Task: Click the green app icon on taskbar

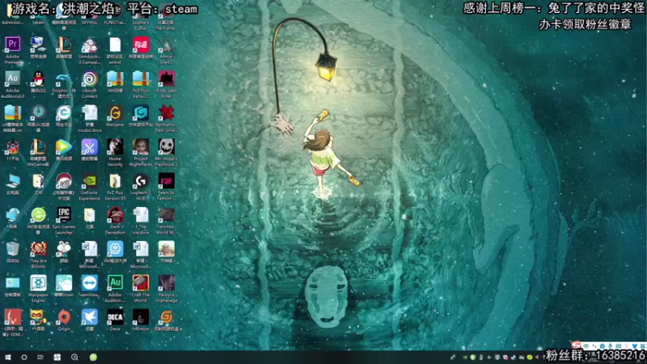Action: coord(93,358)
